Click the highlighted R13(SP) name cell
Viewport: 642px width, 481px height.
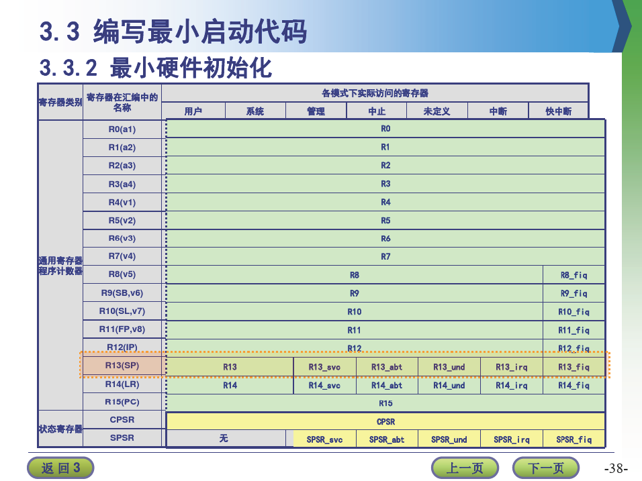tap(122, 366)
